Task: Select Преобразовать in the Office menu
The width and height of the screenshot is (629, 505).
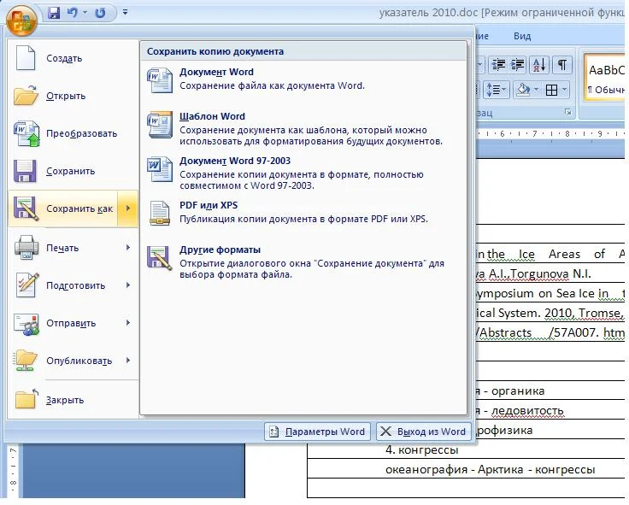Action: click(73, 133)
